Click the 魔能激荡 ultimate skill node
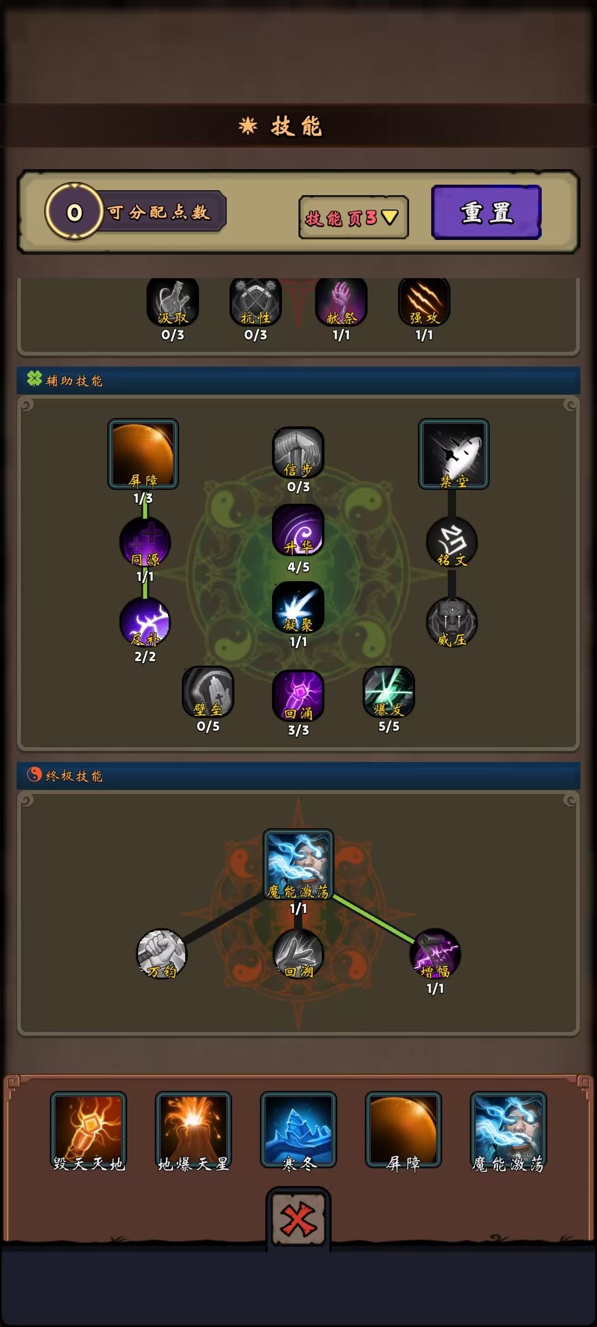Image resolution: width=597 pixels, height=1327 pixels. click(298, 864)
